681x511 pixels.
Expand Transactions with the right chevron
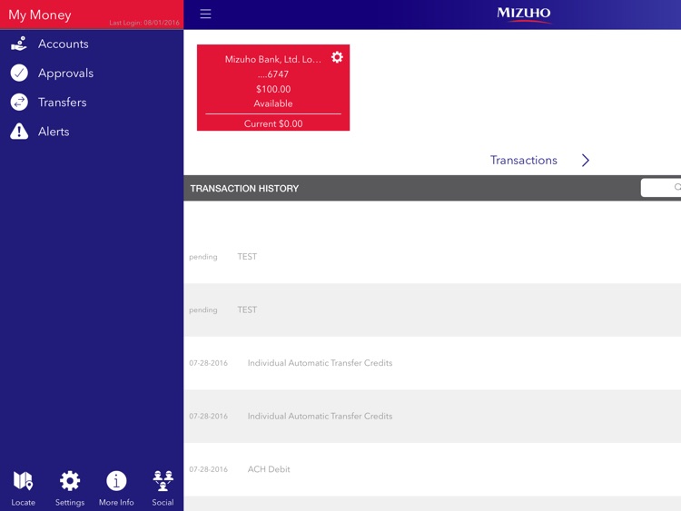click(x=586, y=161)
